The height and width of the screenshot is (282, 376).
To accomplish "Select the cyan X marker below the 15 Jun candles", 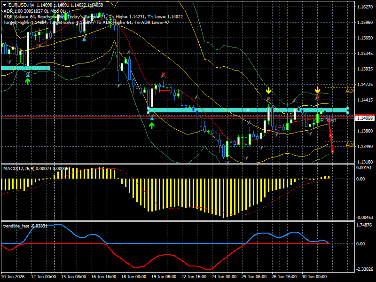I will pos(84,40).
